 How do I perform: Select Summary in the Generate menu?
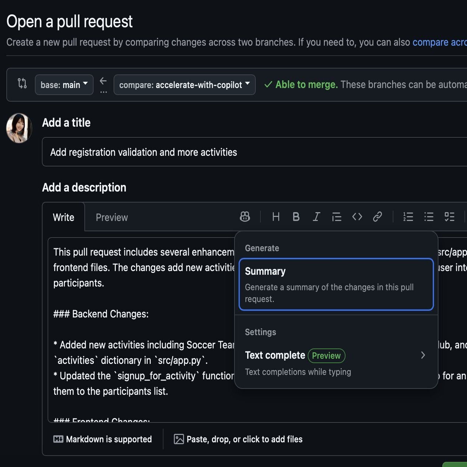[x=336, y=284]
